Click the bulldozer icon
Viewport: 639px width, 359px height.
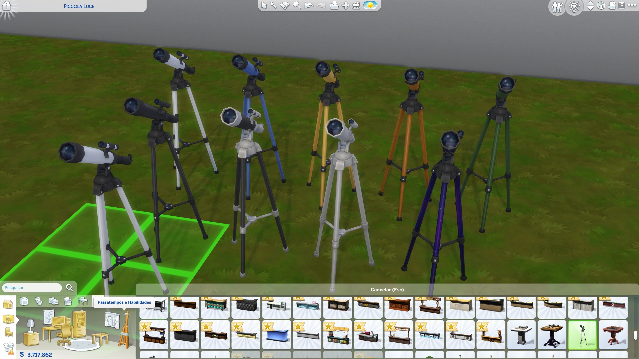point(356,5)
